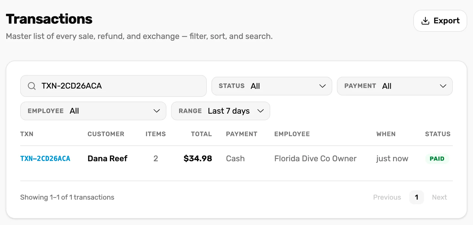This screenshot has width=473, height=225.
Task: Click the ITEMS column header
Action: [x=156, y=134]
